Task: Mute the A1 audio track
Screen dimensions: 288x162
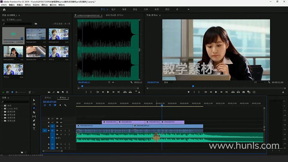Action: [x=61, y=130]
